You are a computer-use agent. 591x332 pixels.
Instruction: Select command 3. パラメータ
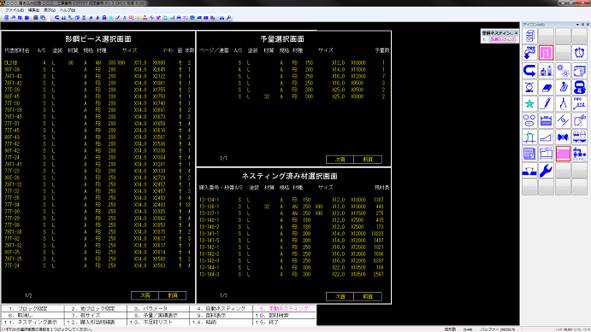(x=158, y=308)
